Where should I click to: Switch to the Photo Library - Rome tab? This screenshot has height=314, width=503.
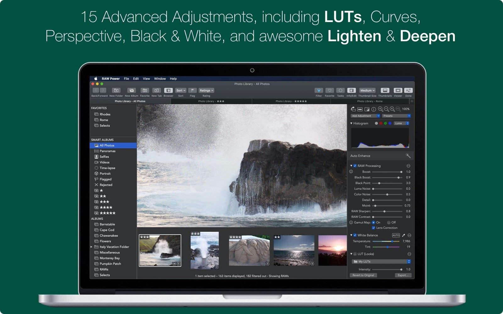pyautogui.click(x=370, y=101)
